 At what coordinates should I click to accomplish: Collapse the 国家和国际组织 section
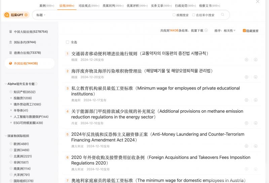click(x=6, y=136)
